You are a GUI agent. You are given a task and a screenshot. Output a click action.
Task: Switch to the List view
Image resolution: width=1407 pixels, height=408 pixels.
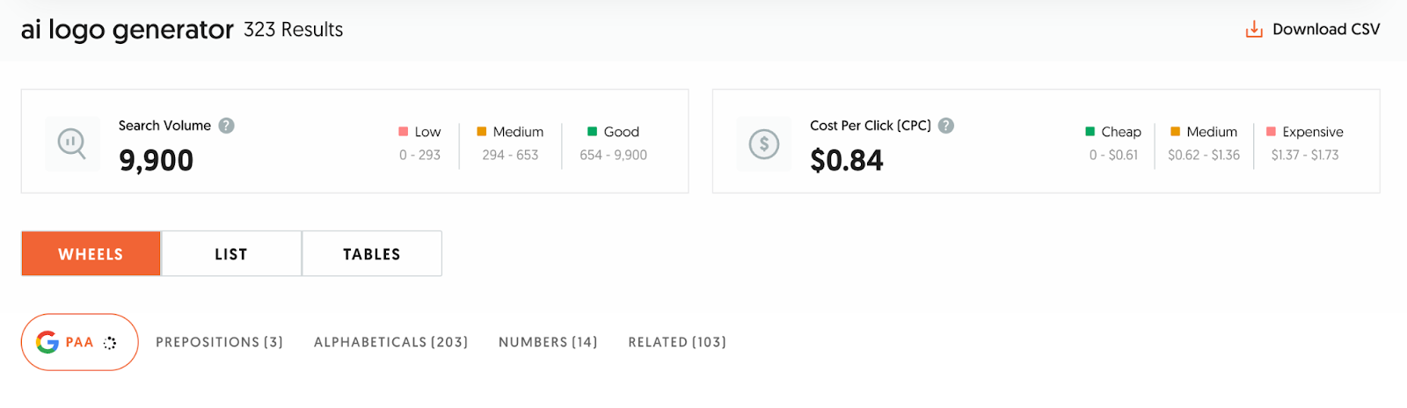pyautogui.click(x=231, y=254)
